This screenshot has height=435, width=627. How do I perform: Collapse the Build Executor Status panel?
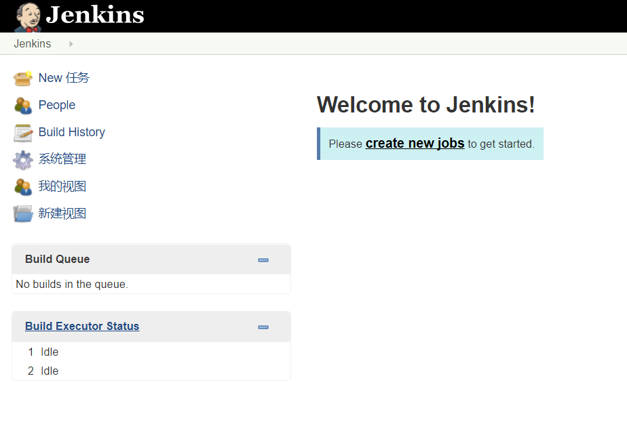coord(263,327)
